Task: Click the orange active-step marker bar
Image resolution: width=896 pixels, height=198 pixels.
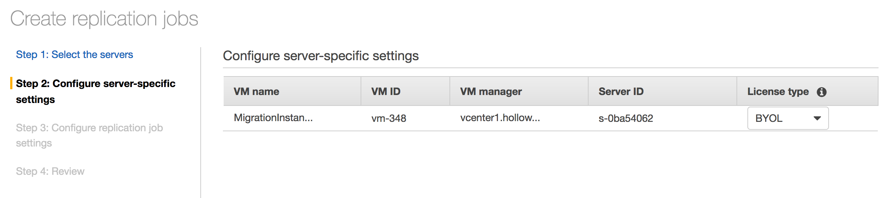Action: pos(11,83)
